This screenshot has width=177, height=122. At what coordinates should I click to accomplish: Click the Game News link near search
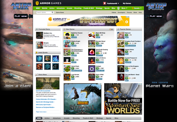pyautogui.click(x=60, y=12)
